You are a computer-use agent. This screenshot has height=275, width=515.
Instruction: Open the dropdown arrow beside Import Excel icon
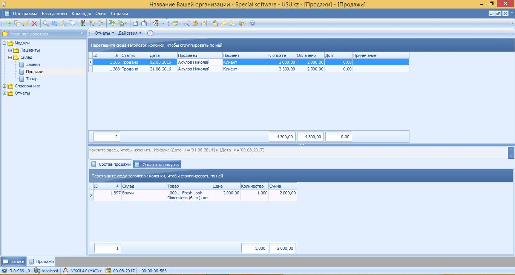126,23
